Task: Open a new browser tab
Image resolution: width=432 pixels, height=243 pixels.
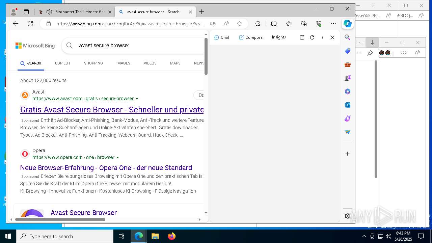Action: (201, 12)
